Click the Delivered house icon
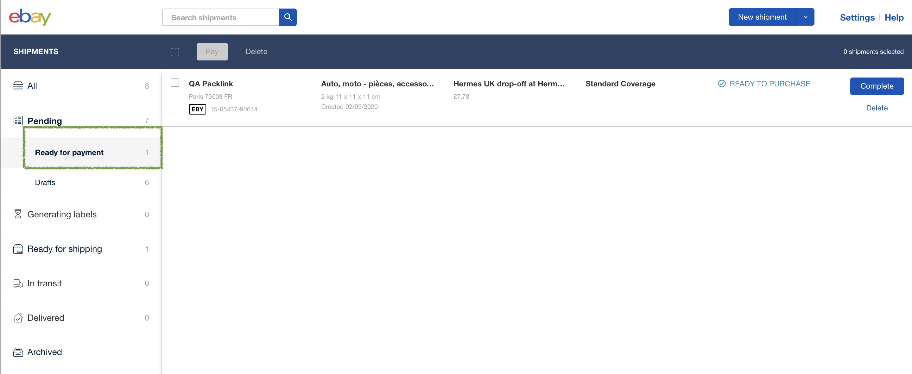The width and height of the screenshot is (912, 374). point(18,318)
